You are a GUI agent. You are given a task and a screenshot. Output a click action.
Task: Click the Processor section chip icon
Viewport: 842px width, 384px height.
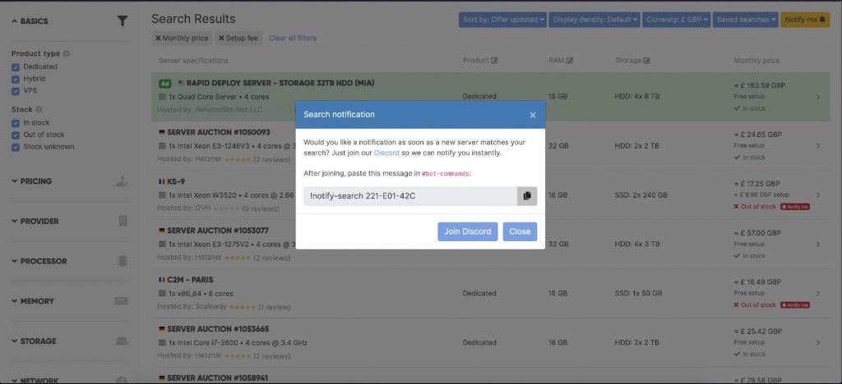tap(122, 262)
